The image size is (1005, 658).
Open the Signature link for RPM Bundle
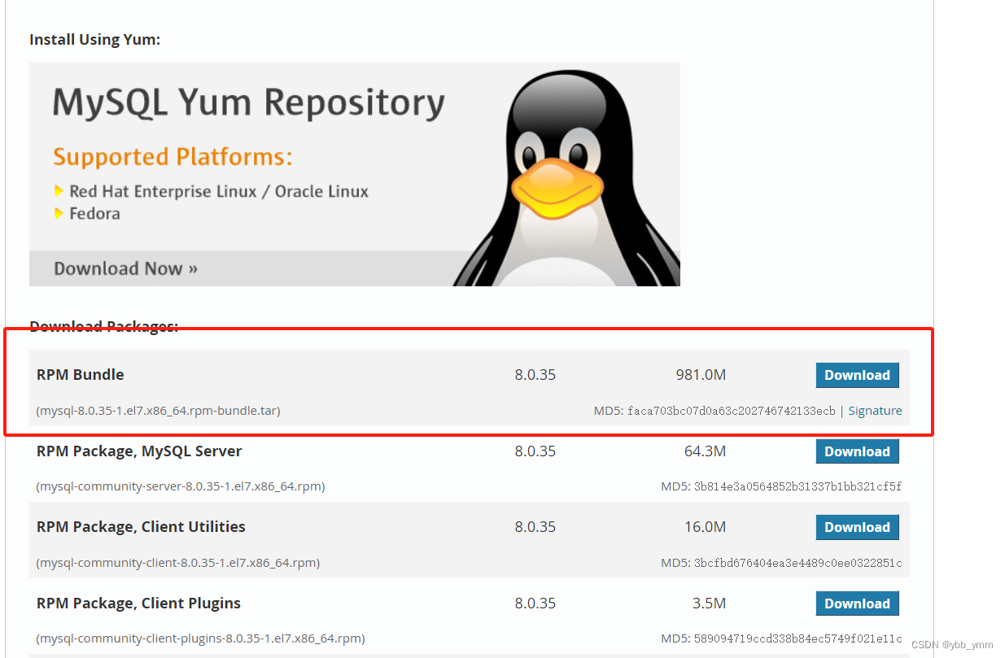(x=875, y=411)
